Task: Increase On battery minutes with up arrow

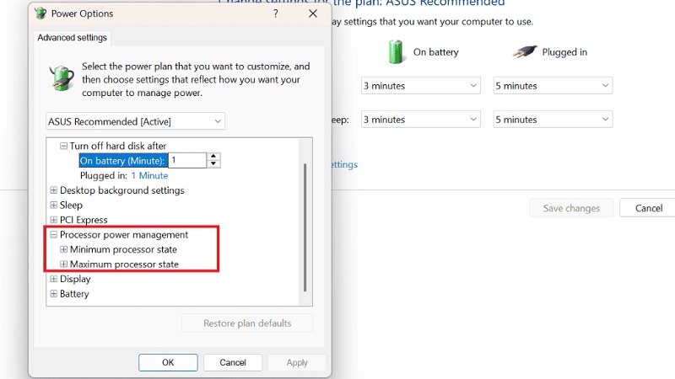Action: (x=213, y=157)
